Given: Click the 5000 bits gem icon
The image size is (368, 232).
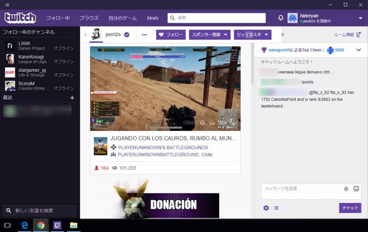Looking at the screenshot, I should (330, 50).
